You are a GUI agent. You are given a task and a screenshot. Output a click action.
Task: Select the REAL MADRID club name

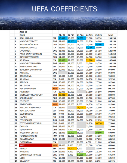[26, 38]
